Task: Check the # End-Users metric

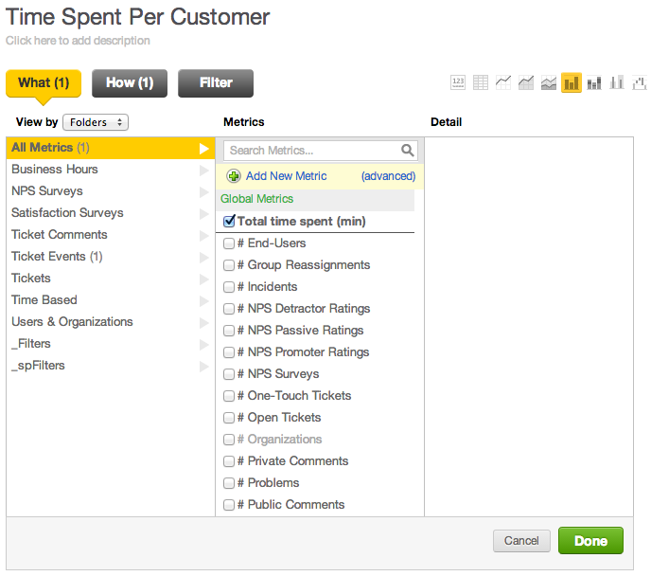Action: click(x=229, y=243)
